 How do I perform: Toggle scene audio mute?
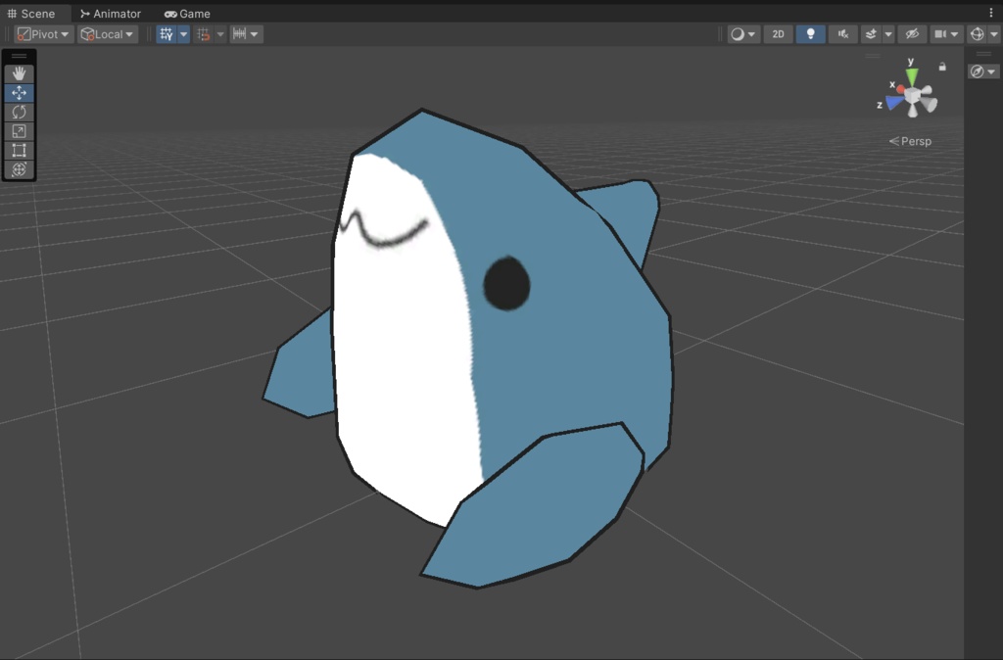point(842,33)
